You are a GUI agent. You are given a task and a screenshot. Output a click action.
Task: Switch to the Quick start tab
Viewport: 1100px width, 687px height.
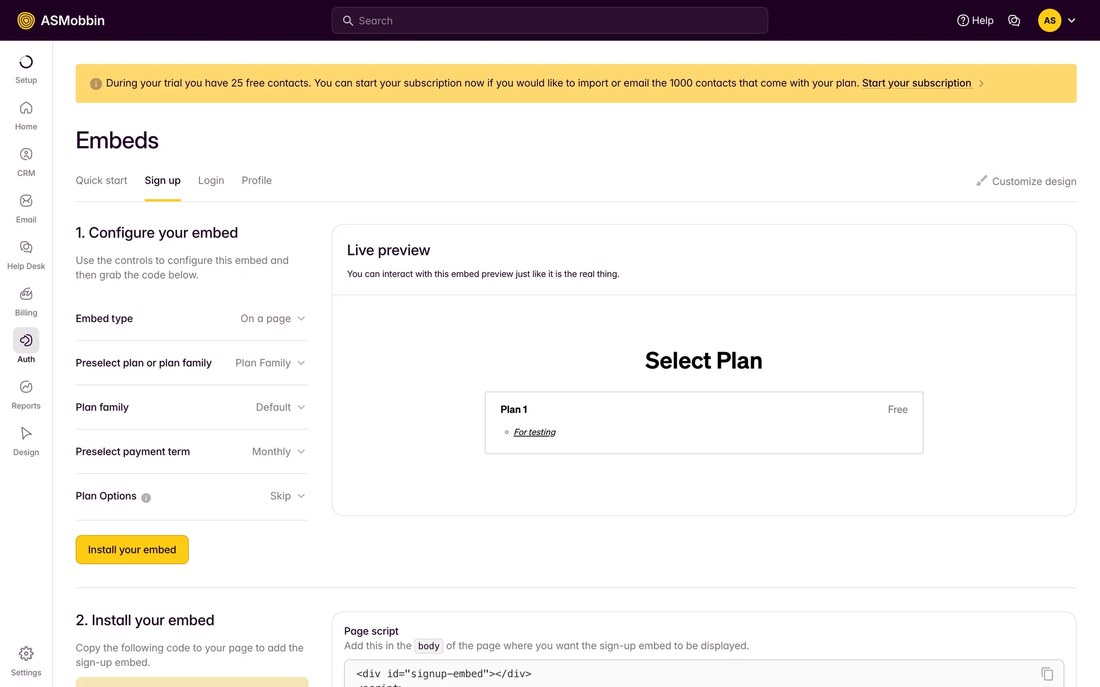[x=101, y=180]
